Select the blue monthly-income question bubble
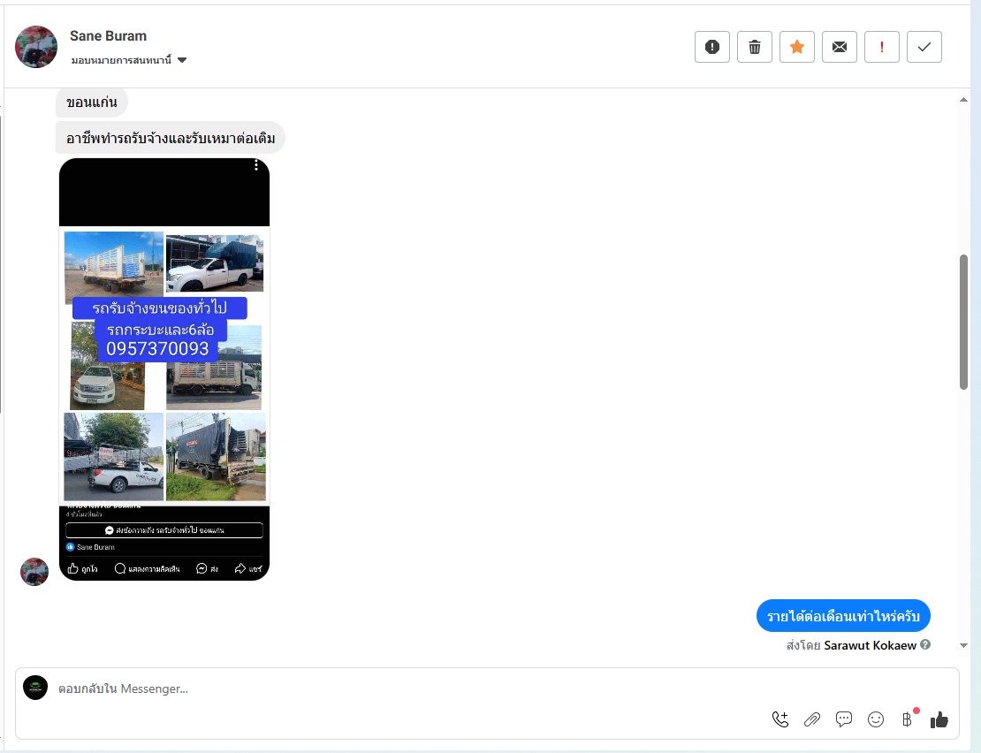The width and height of the screenshot is (981, 753). 843,616
